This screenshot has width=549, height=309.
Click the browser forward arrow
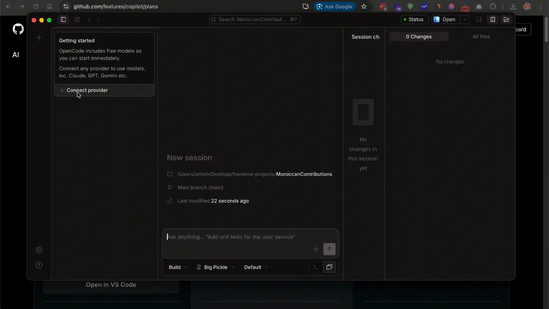pyautogui.click(x=22, y=7)
